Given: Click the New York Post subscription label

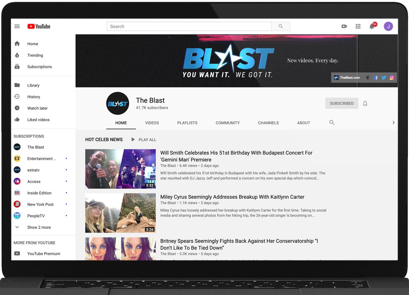Looking at the screenshot, I should [x=41, y=204].
